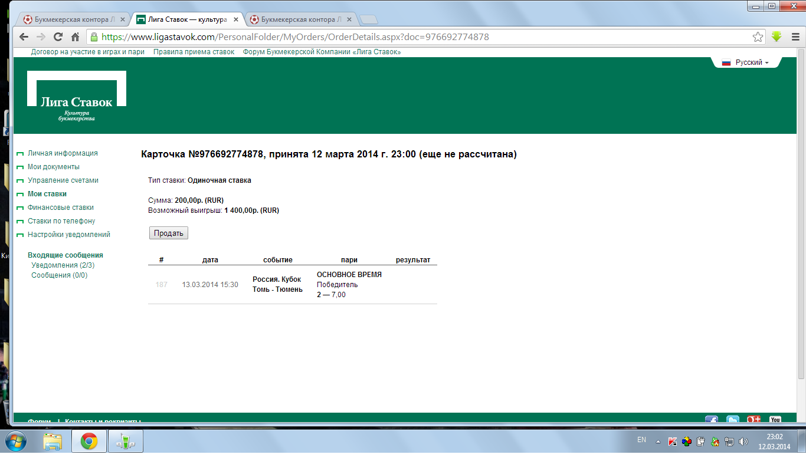Open Ставки по телефону in sidebar
This screenshot has width=806, height=461.
pos(61,221)
